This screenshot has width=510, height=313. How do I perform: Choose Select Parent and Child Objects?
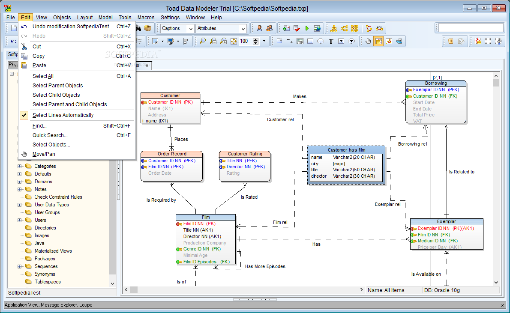point(76,104)
